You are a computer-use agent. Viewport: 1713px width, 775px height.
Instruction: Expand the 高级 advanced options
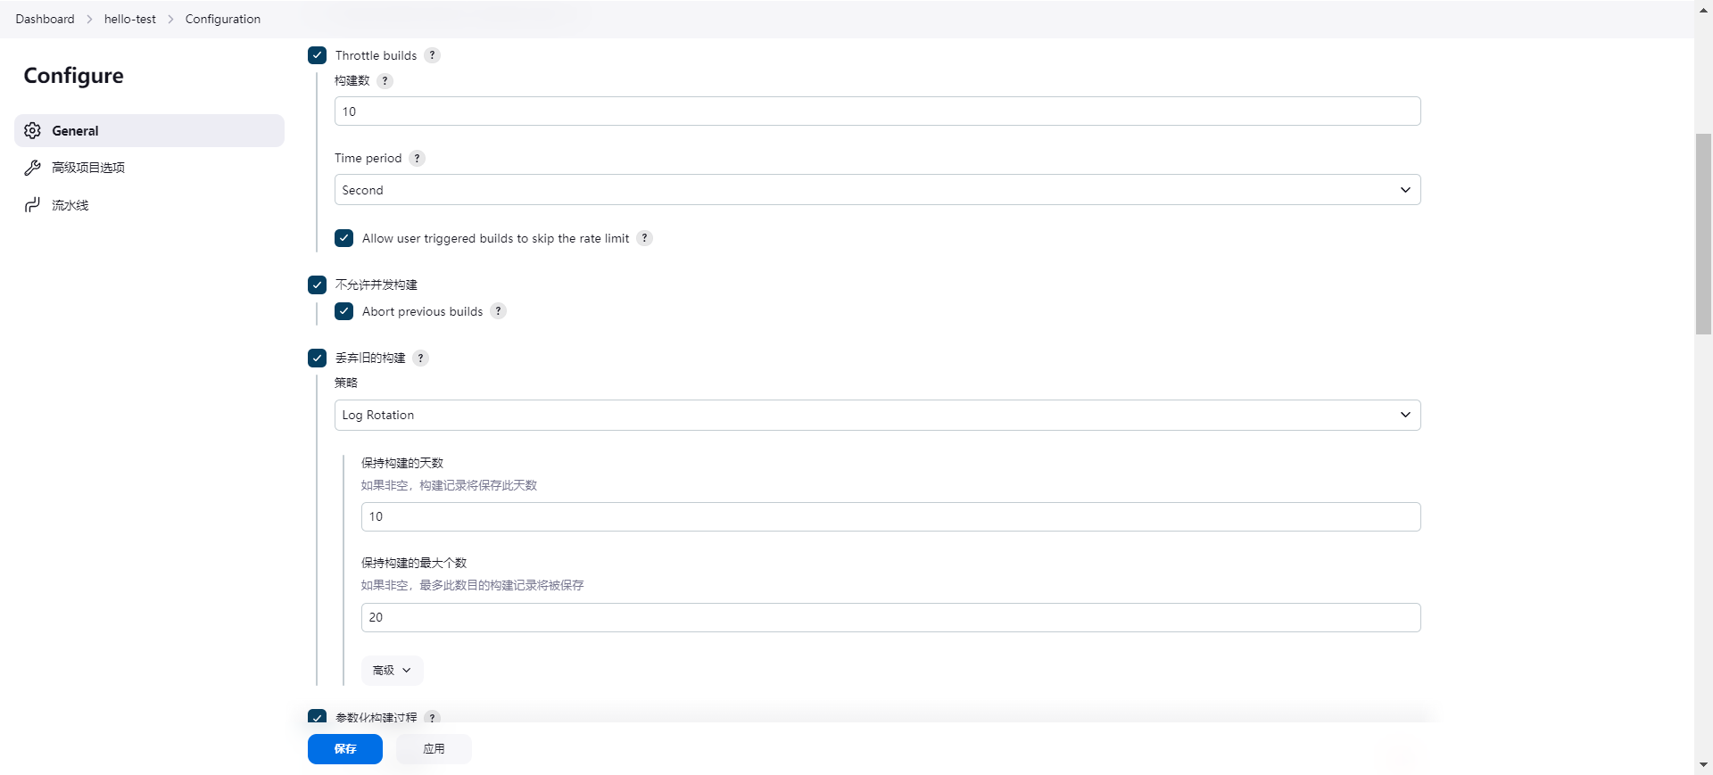tap(392, 671)
